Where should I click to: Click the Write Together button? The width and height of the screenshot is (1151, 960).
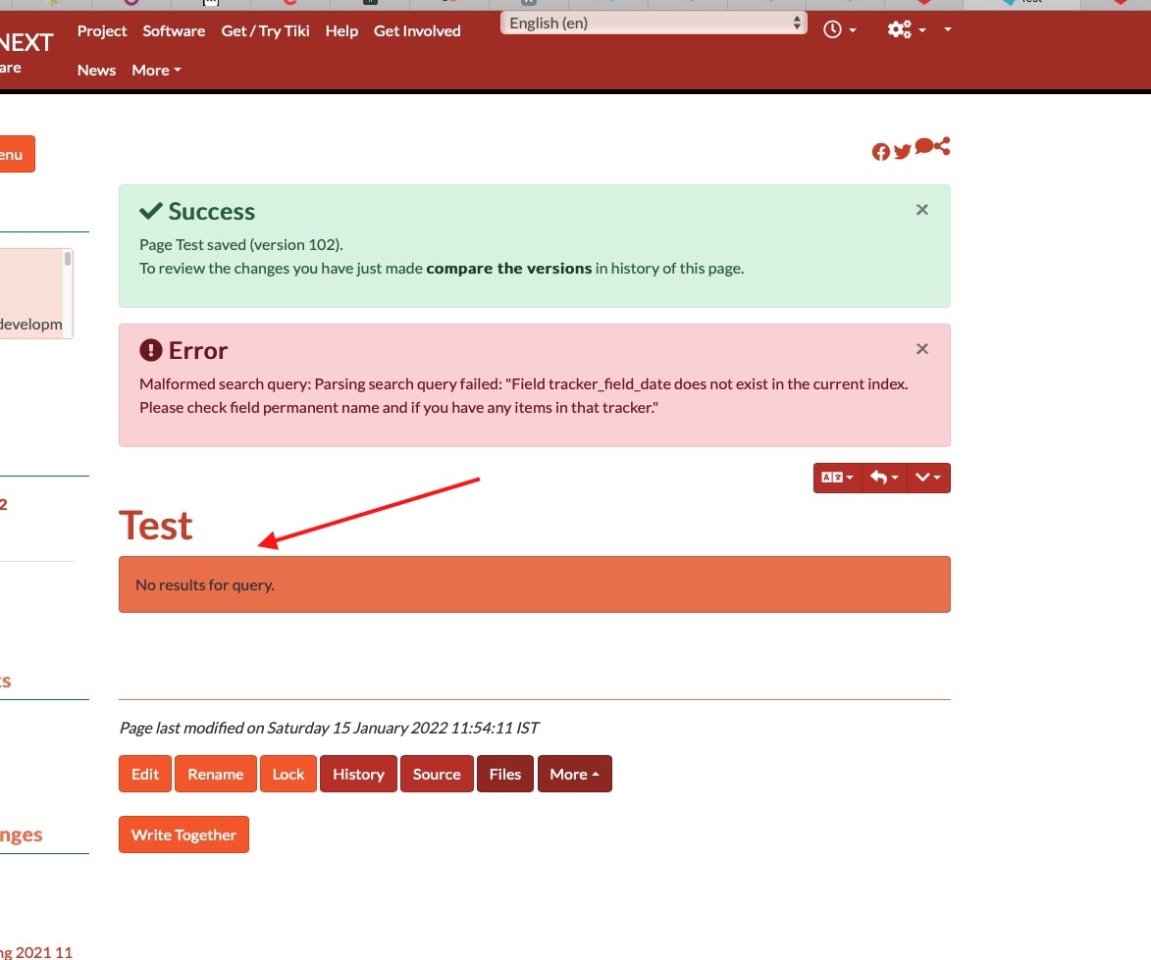coord(183,834)
